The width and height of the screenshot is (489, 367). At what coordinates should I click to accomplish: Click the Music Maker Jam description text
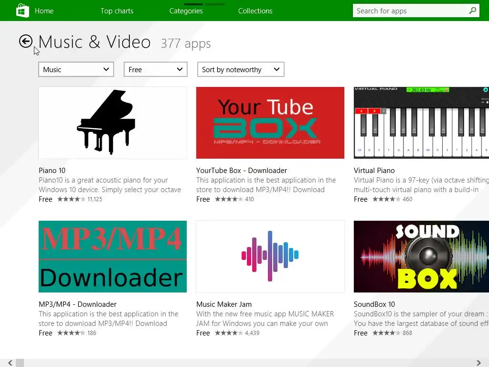coord(265,319)
